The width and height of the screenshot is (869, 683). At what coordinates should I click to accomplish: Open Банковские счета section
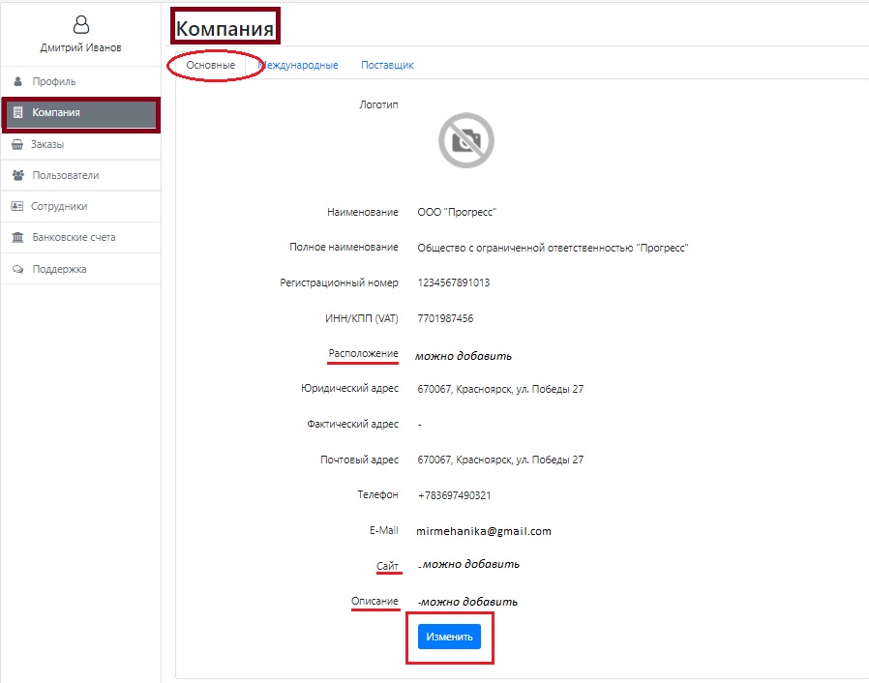pos(81,238)
